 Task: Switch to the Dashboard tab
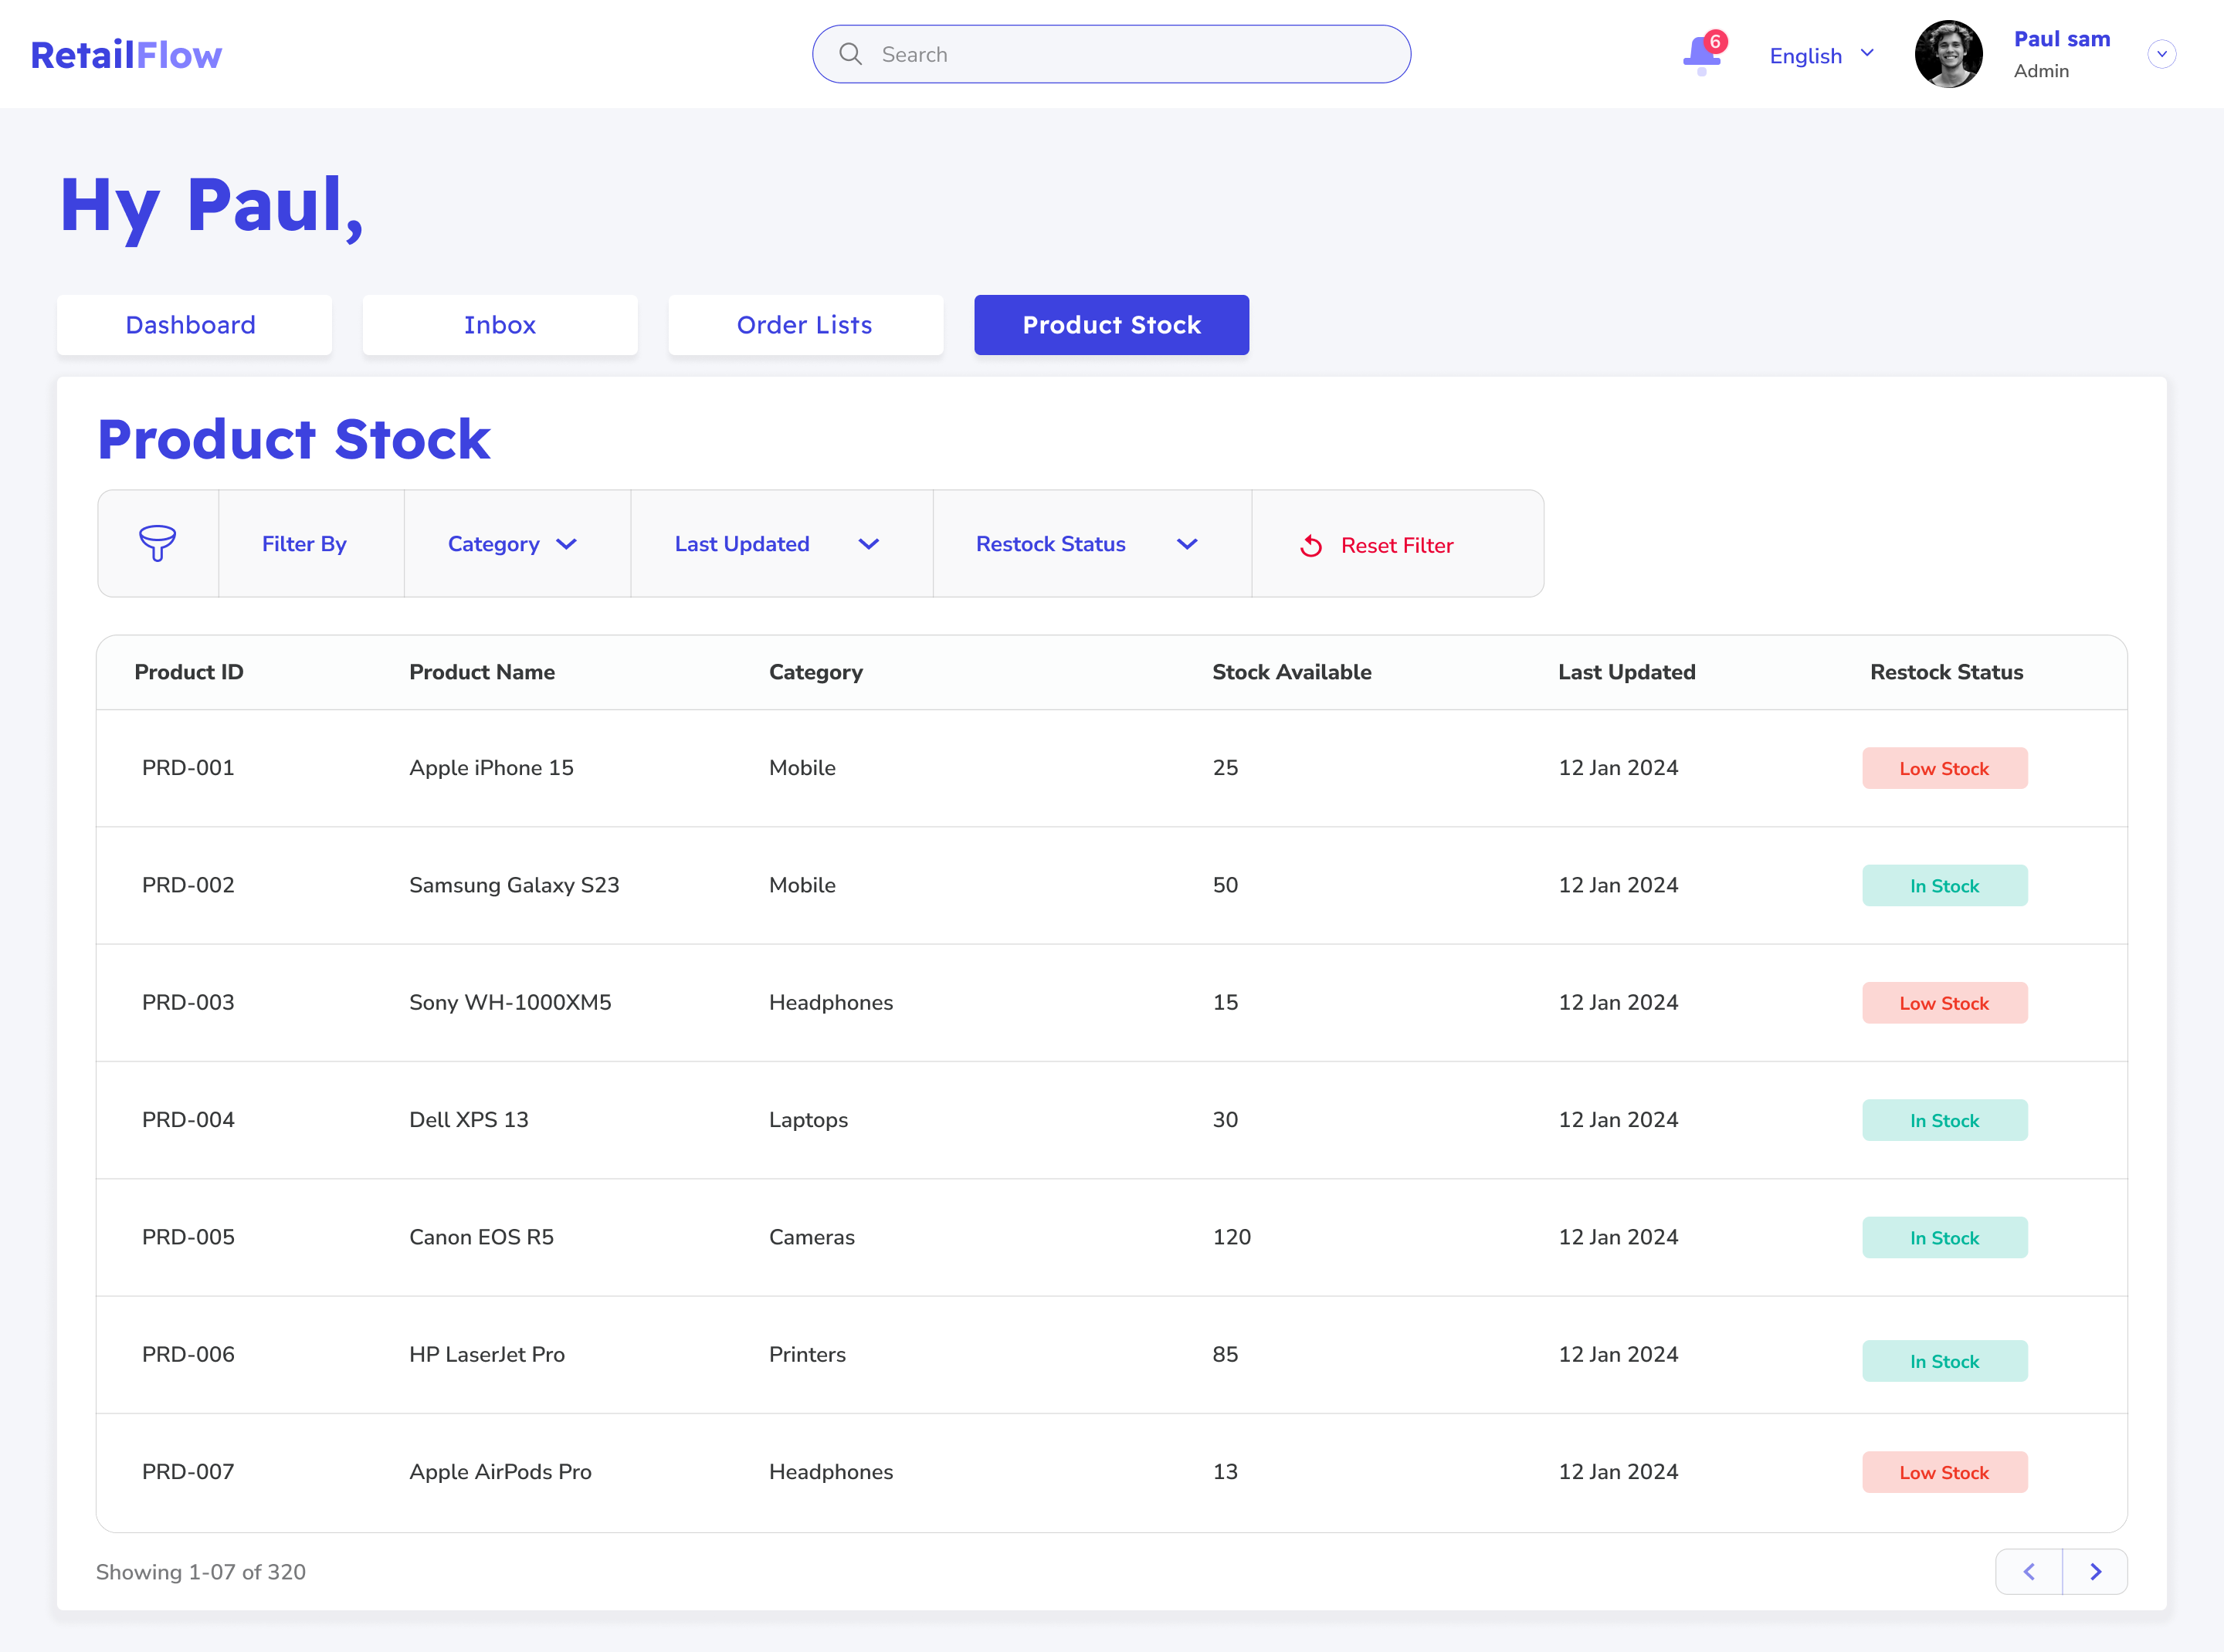(x=191, y=325)
